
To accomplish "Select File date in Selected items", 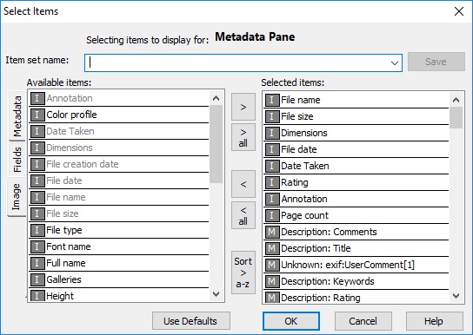I will [356, 149].
